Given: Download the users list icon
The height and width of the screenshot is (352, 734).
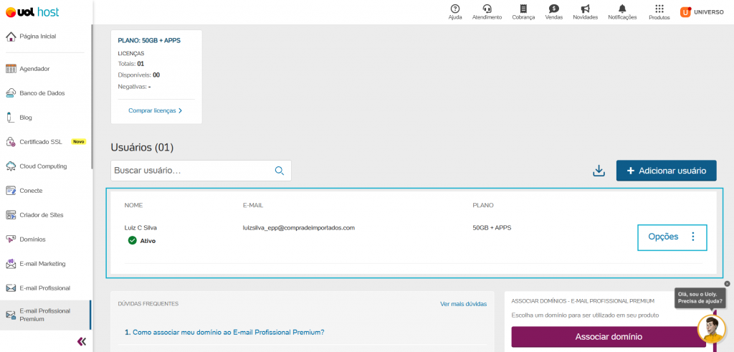Looking at the screenshot, I should pos(599,171).
